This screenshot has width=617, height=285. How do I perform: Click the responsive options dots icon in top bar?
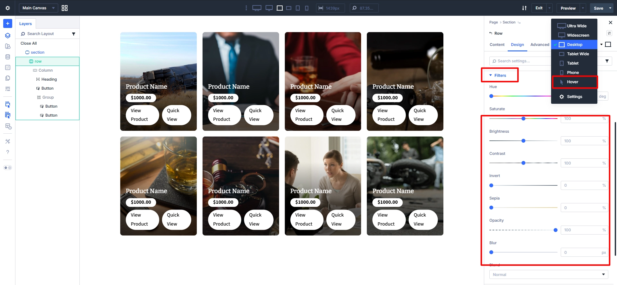246,8
